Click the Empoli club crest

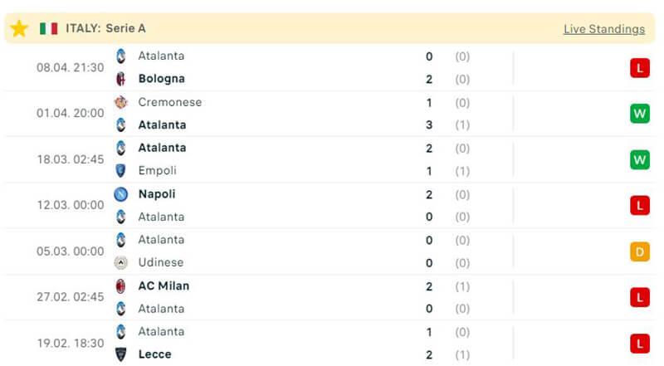coord(121,171)
